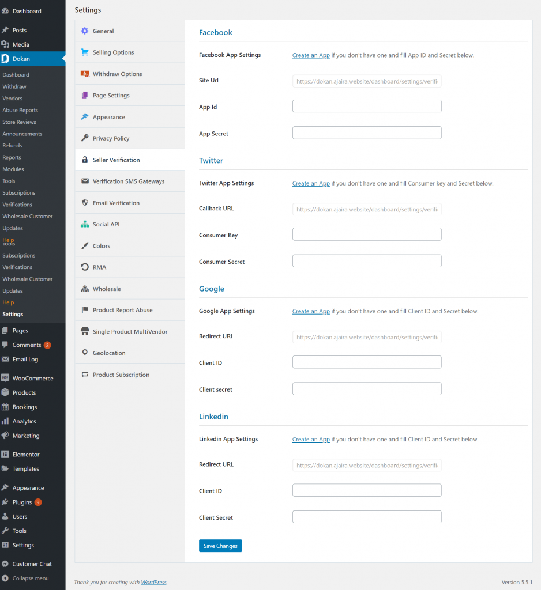541x590 pixels.
Task: Click the Analytics bar chart icon
Action: [x=5, y=421]
